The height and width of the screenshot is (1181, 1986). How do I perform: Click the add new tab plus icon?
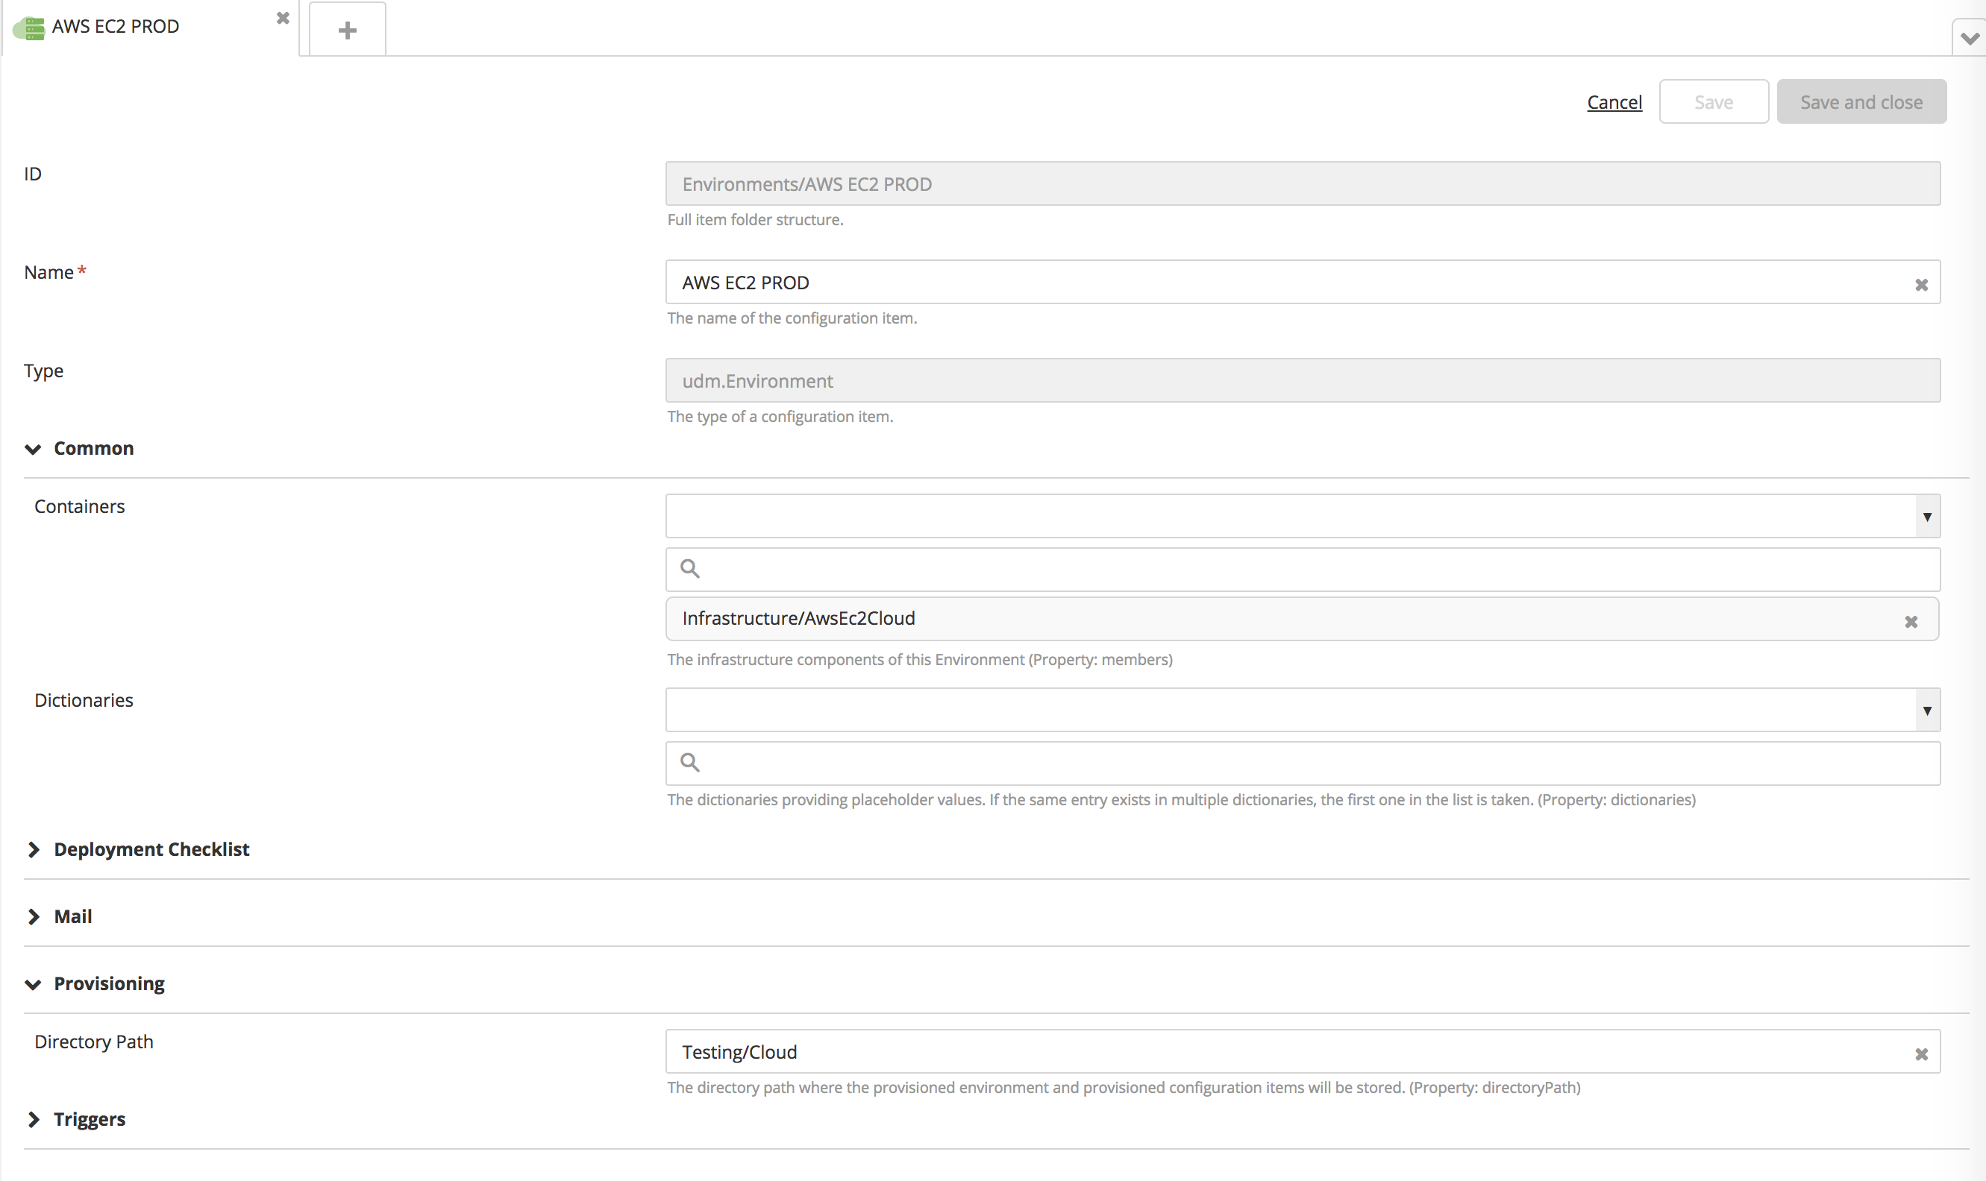[x=346, y=30]
